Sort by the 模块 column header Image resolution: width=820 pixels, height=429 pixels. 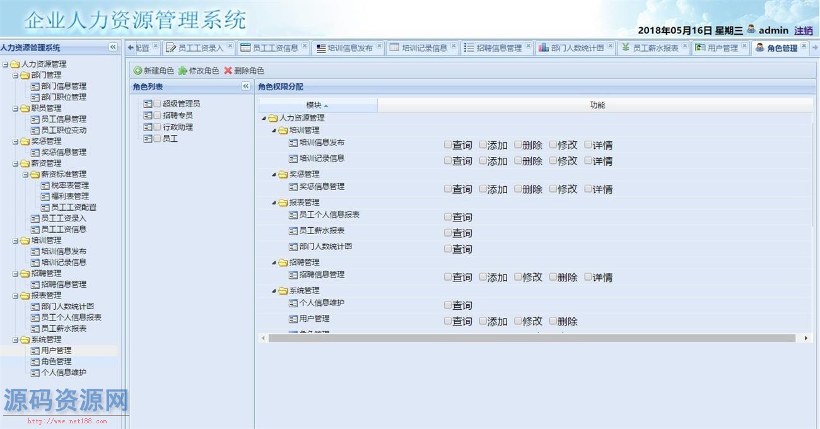click(317, 105)
